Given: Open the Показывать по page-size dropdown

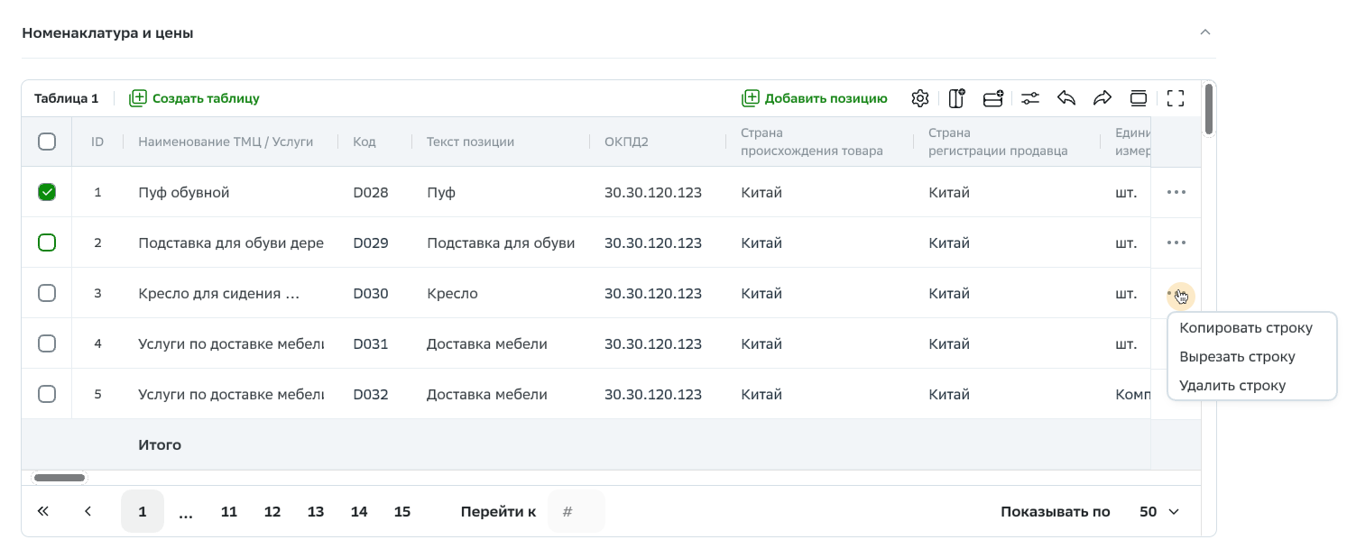Looking at the screenshot, I should 1159,512.
